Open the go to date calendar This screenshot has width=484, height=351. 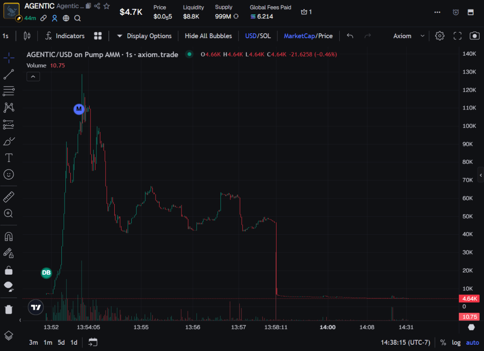[93, 342]
